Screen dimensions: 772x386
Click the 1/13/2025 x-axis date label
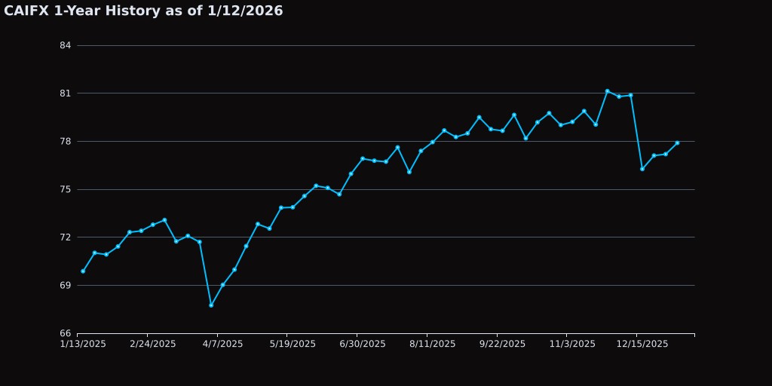click(x=83, y=344)
